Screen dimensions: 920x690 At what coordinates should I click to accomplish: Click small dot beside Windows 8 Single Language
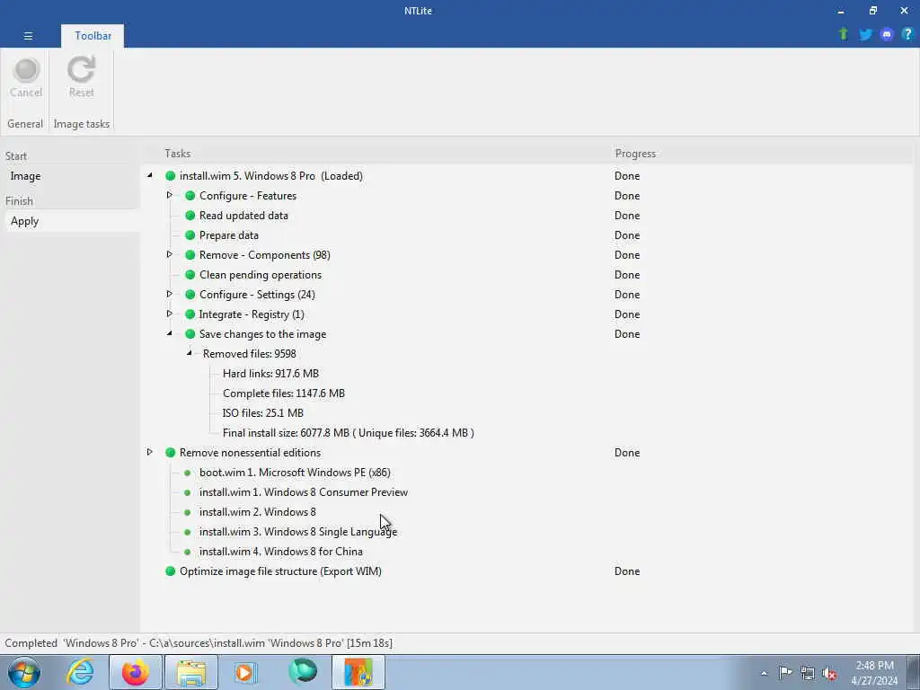(187, 532)
